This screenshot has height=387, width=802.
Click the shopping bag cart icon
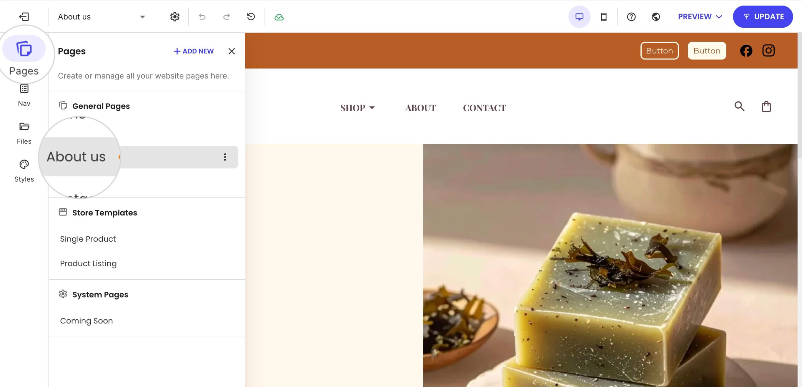click(766, 106)
